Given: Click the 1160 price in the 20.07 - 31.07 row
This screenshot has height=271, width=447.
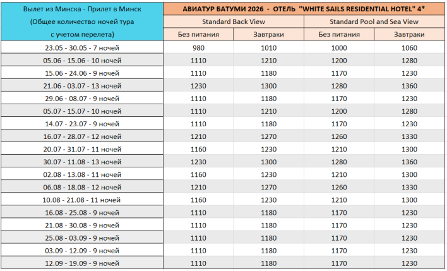Looking at the screenshot, I should click(198, 149).
